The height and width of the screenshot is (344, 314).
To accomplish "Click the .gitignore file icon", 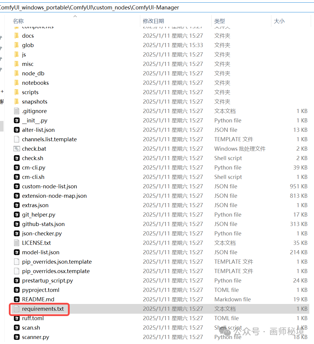I will tap(17, 111).
